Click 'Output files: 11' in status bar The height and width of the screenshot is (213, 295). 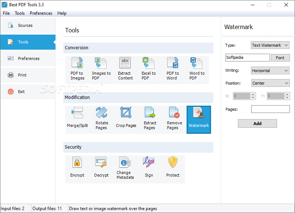(x=47, y=209)
